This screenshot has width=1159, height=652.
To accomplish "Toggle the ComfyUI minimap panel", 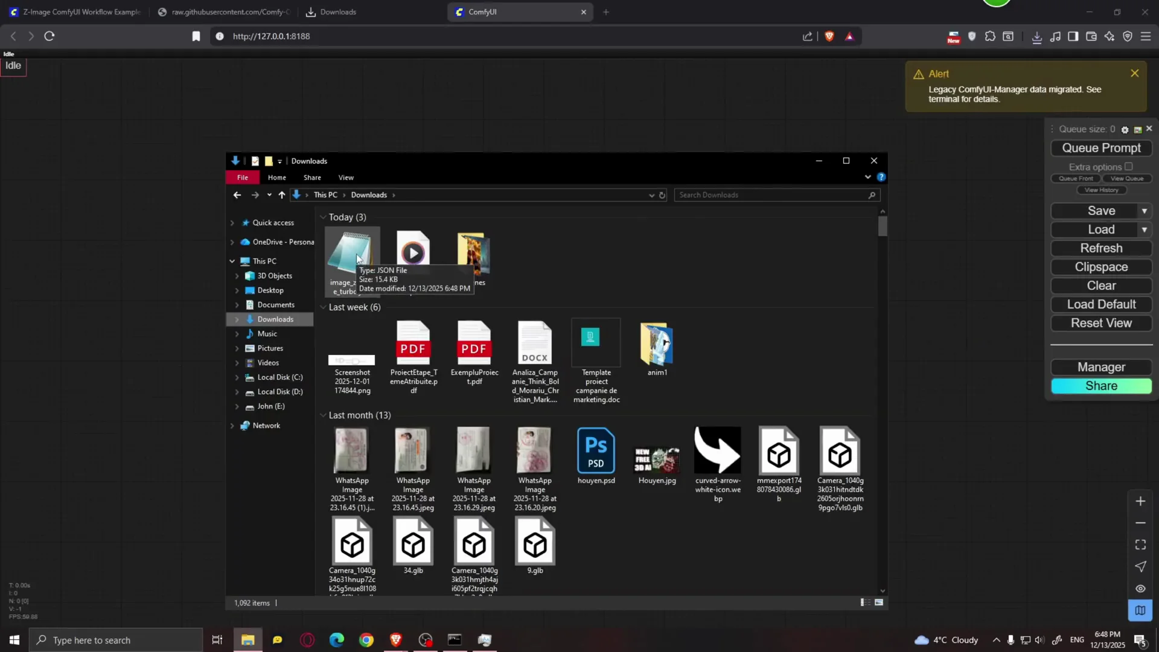I will 1140,610.
